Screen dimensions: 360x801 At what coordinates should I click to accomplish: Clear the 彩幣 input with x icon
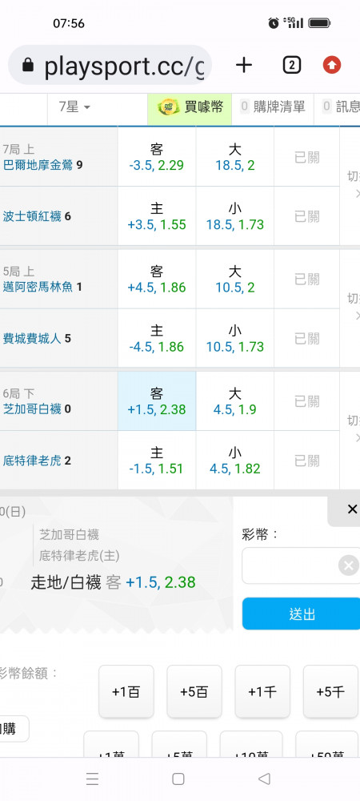(x=349, y=565)
